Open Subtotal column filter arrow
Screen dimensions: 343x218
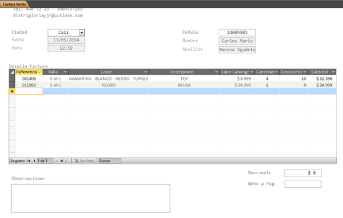point(333,72)
